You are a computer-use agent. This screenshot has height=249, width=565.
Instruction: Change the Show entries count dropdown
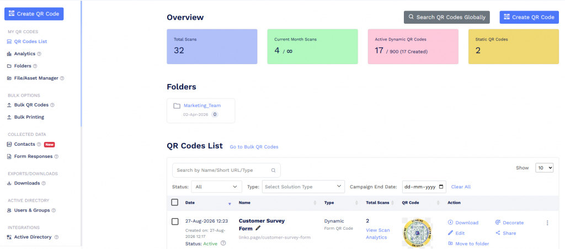(x=545, y=167)
